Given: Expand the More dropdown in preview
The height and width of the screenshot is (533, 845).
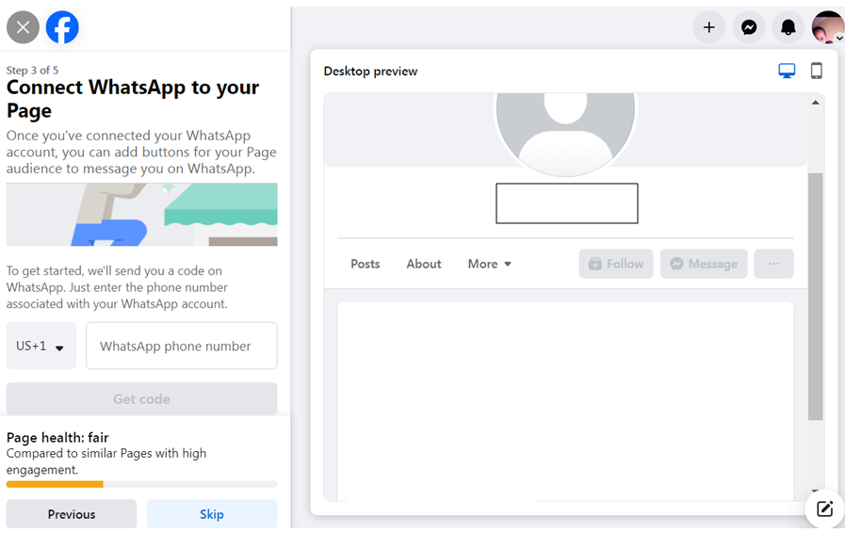Looking at the screenshot, I should point(489,264).
